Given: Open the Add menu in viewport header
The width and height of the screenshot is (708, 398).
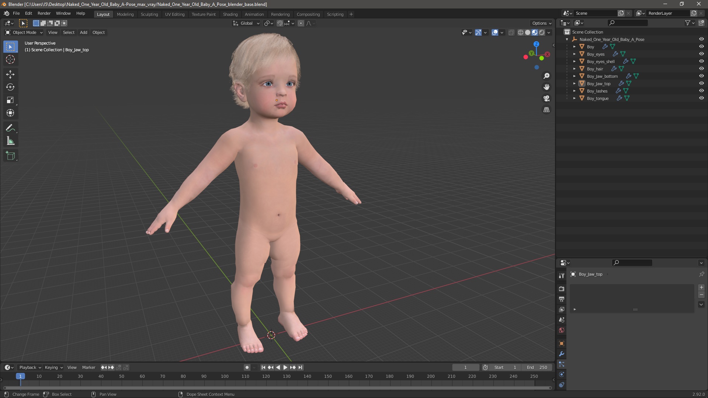Looking at the screenshot, I should 84,32.
